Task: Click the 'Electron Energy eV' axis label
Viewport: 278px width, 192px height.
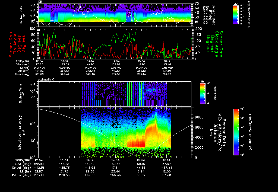Action: point(21,132)
